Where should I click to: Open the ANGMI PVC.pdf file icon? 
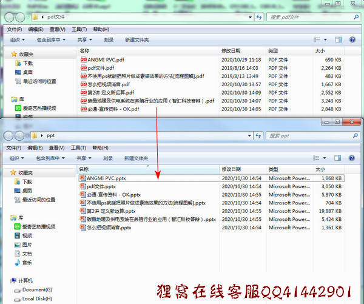(83, 60)
